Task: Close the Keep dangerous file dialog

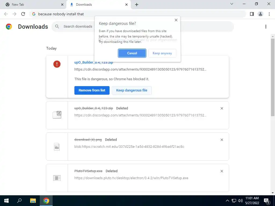Action: click(176, 20)
